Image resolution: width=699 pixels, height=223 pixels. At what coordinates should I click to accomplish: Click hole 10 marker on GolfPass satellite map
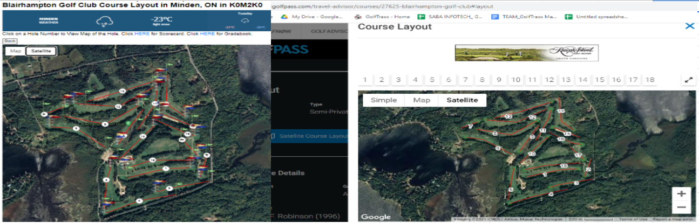point(531,154)
